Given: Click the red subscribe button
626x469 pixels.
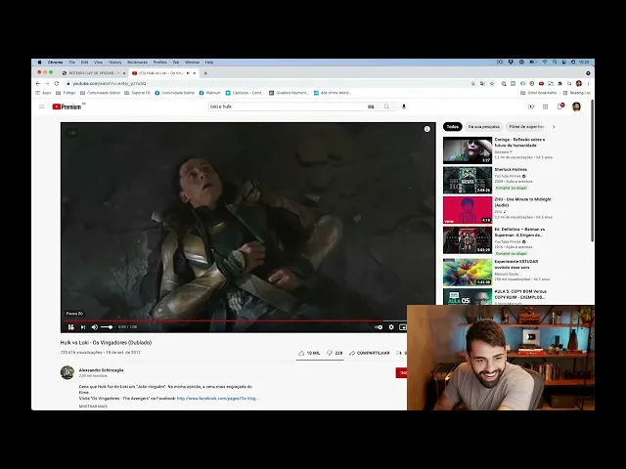Looking at the screenshot, I should [401, 373].
